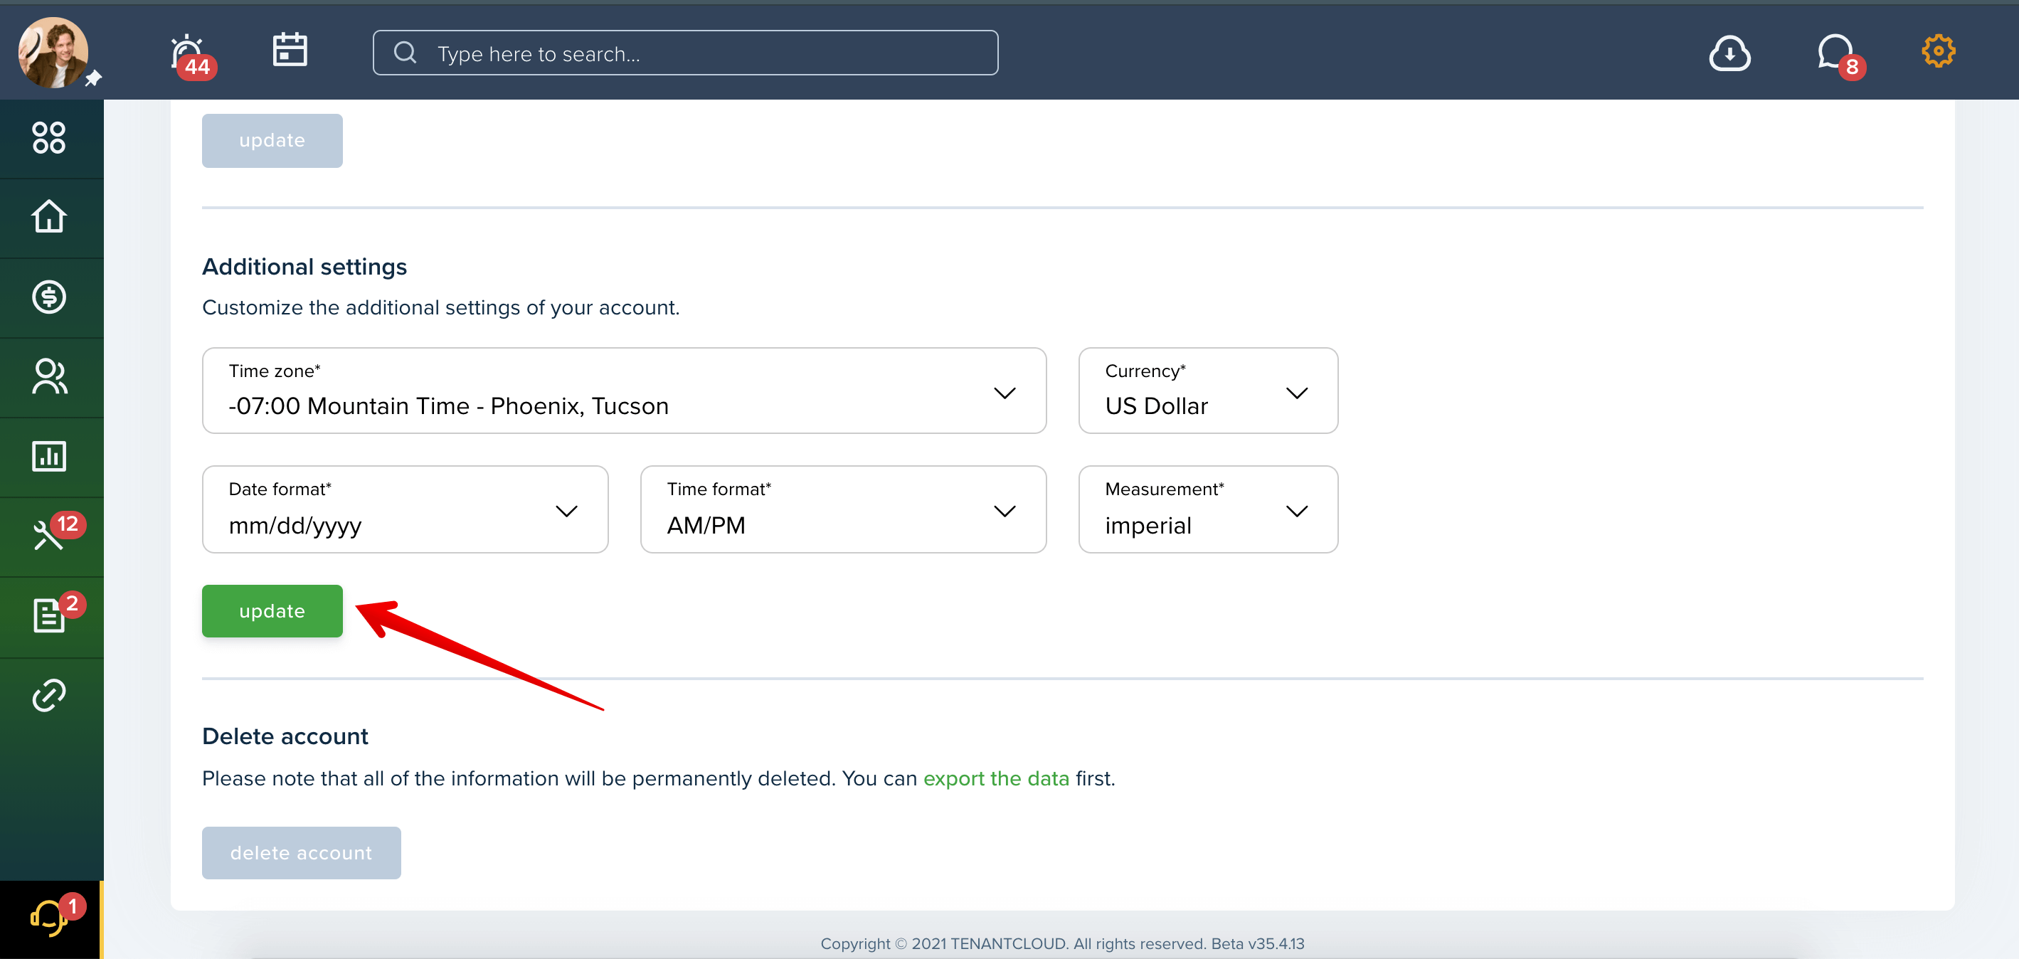Open the user profile avatar

coord(53,53)
